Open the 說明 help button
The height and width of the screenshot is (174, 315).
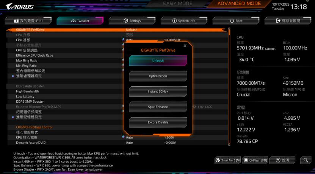click(283, 160)
